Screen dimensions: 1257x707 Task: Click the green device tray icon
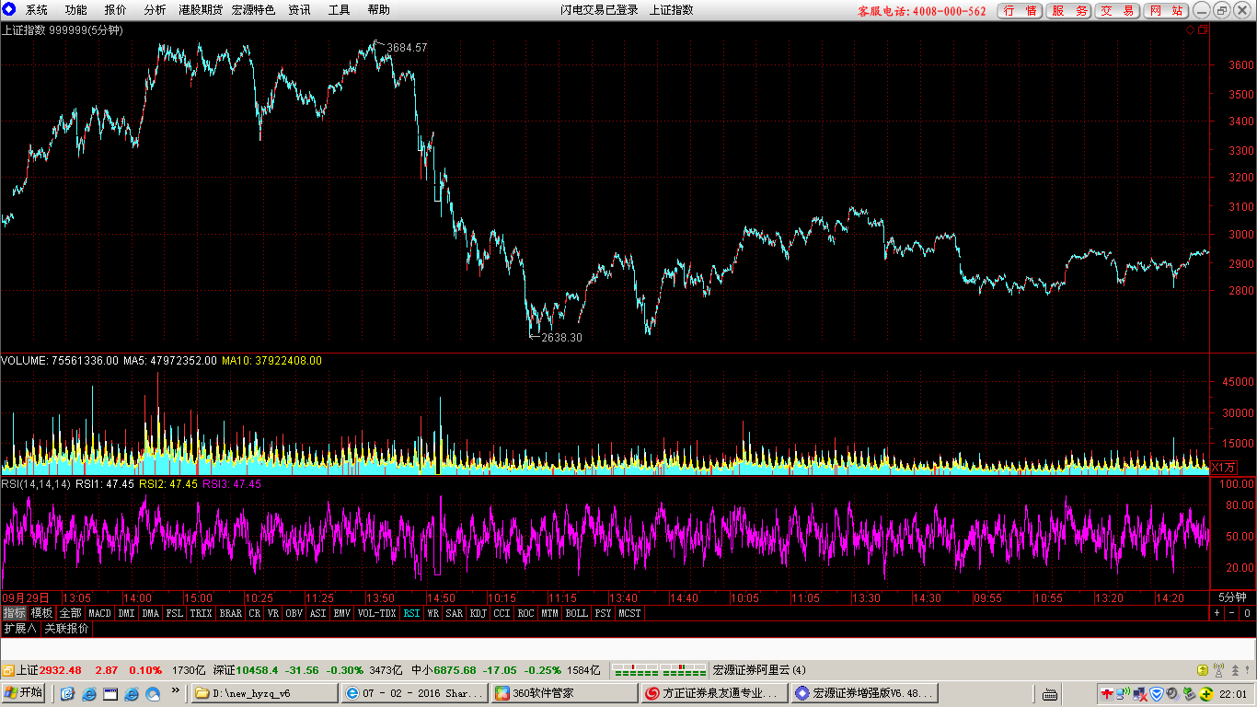(x=1189, y=693)
